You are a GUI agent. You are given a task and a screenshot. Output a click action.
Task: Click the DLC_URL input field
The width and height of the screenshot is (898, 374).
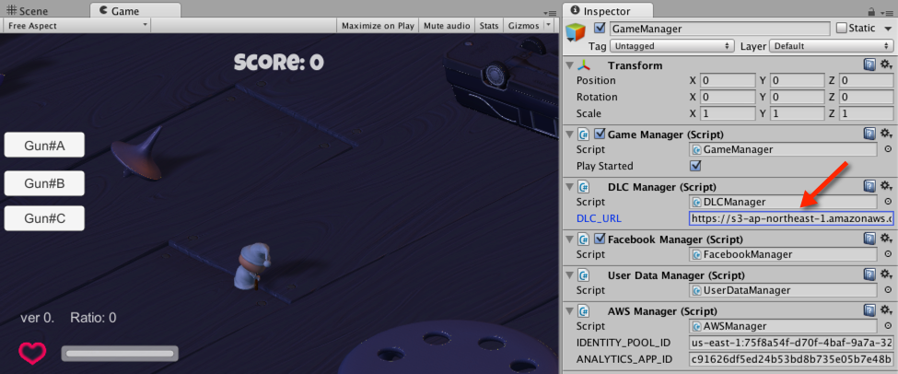pyautogui.click(x=791, y=218)
